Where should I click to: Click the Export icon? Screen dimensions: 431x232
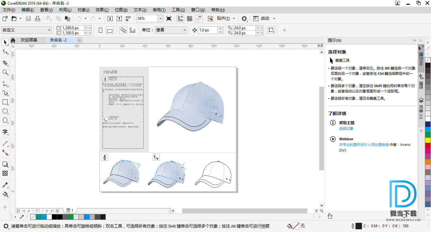coord(119,19)
